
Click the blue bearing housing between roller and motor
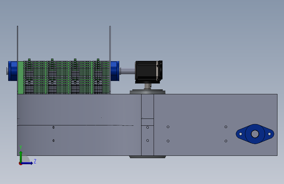point(115,71)
